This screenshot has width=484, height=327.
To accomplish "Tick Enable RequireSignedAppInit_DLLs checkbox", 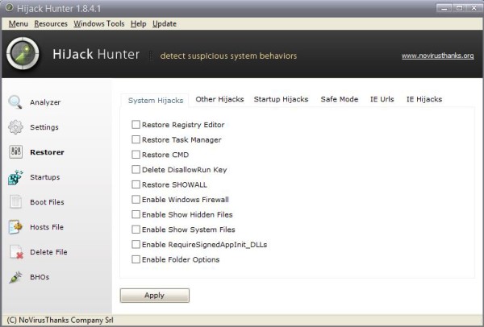I will click(136, 244).
